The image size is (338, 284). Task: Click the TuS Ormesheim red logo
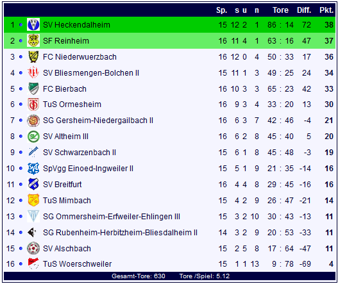[33, 104]
